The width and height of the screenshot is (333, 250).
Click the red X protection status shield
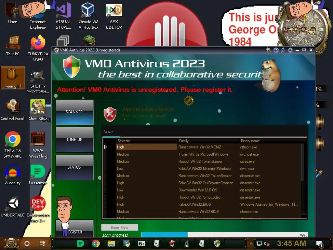click(x=110, y=114)
